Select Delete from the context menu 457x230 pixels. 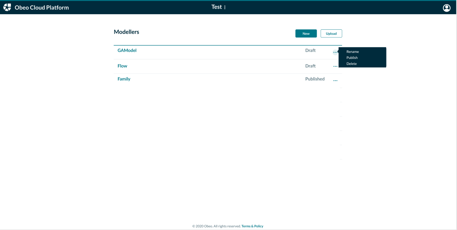(x=351, y=63)
